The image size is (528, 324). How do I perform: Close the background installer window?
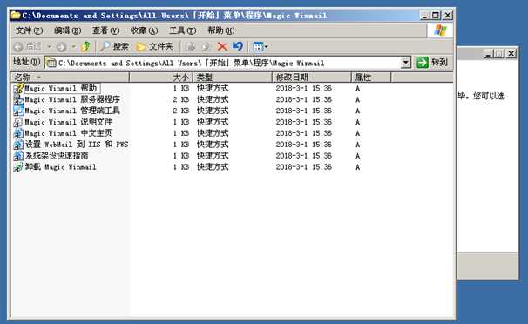(x=511, y=53)
